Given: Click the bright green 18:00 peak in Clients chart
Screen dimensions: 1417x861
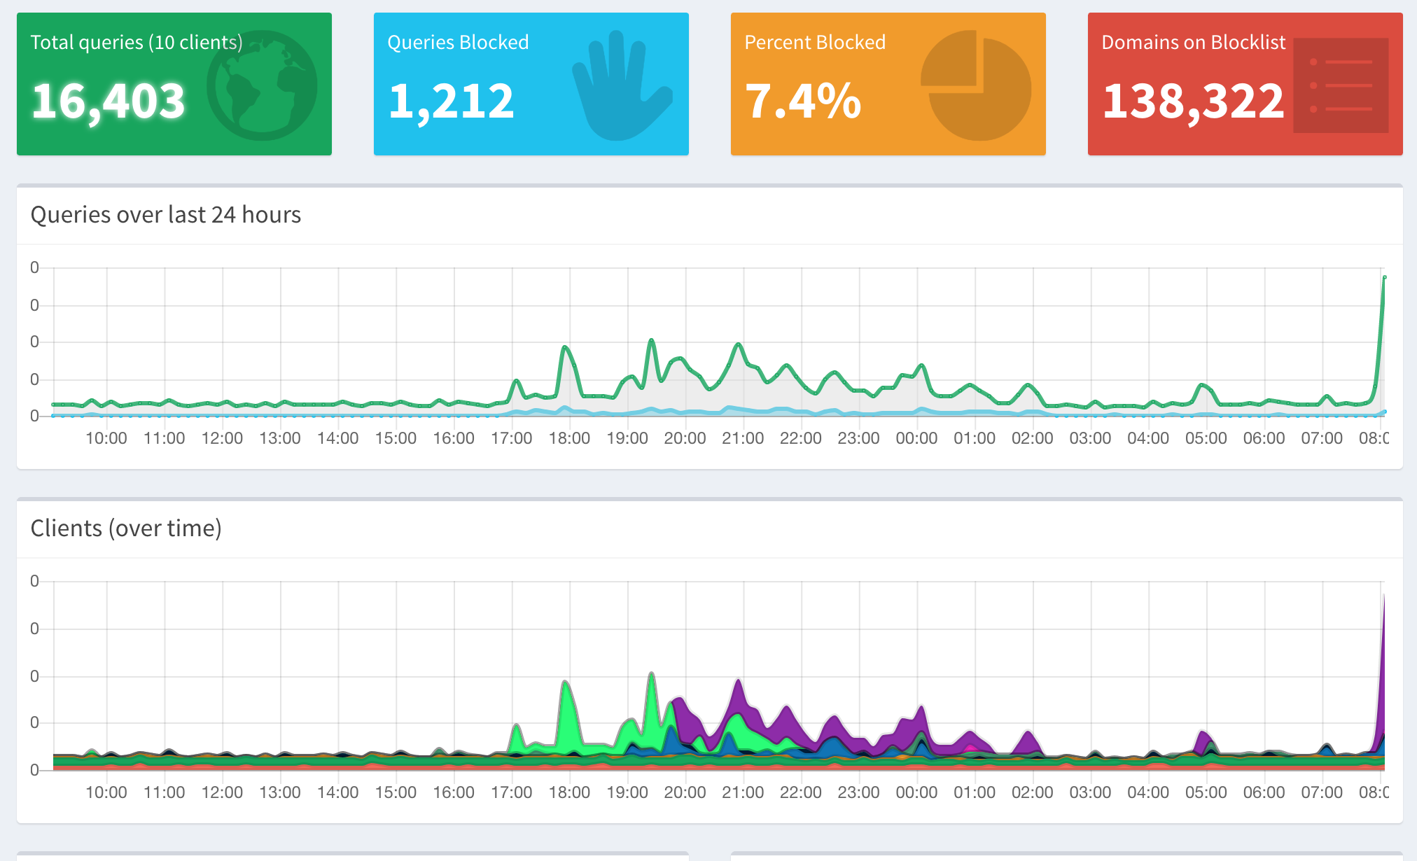Looking at the screenshot, I should 566,700.
